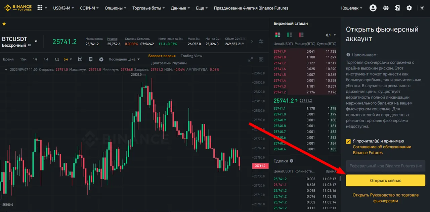The width and height of the screenshot is (430, 212).
Task: Uncheck the Binance Futures agreement checkbox
Action: tap(348, 142)
